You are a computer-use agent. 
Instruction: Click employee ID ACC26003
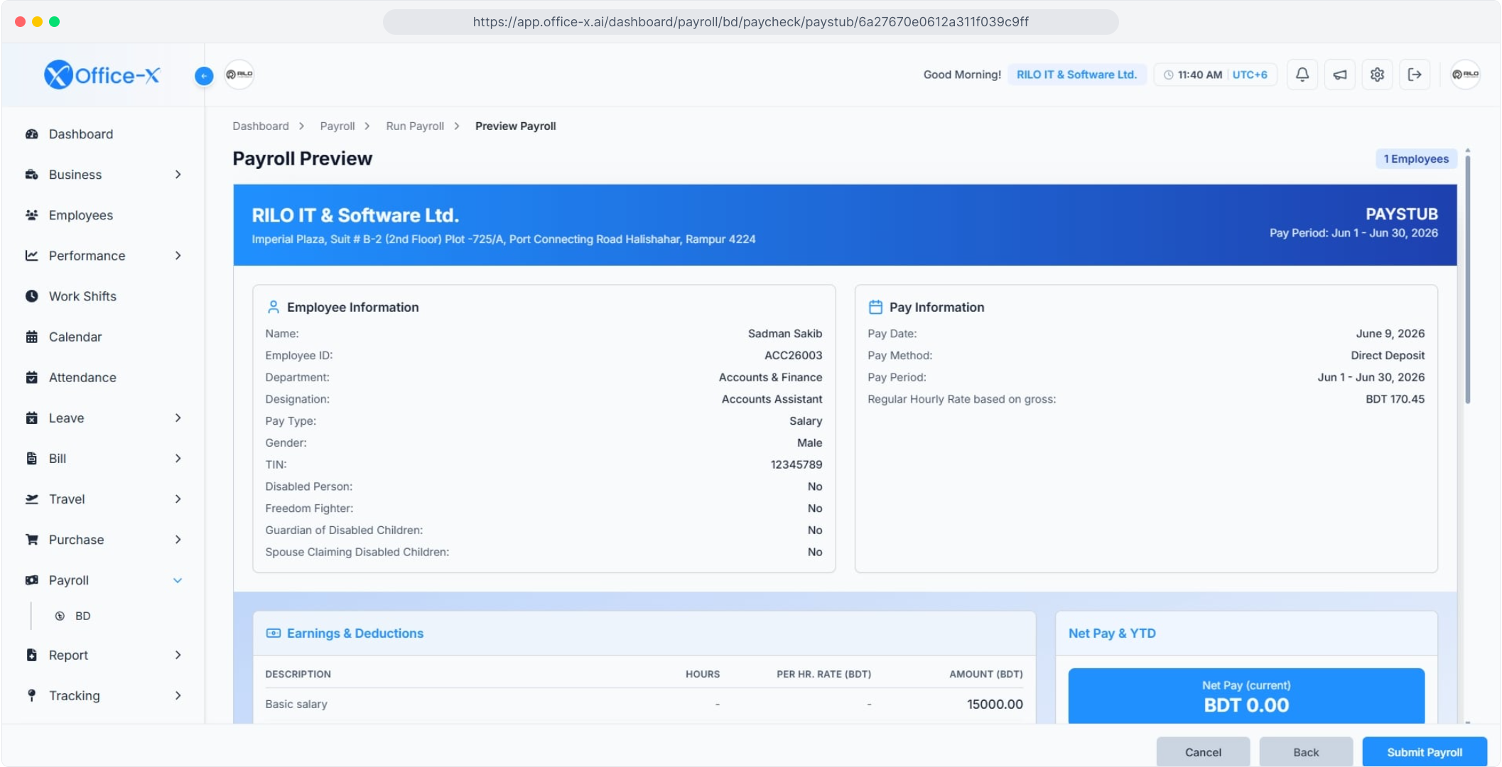tap(793, 355)
